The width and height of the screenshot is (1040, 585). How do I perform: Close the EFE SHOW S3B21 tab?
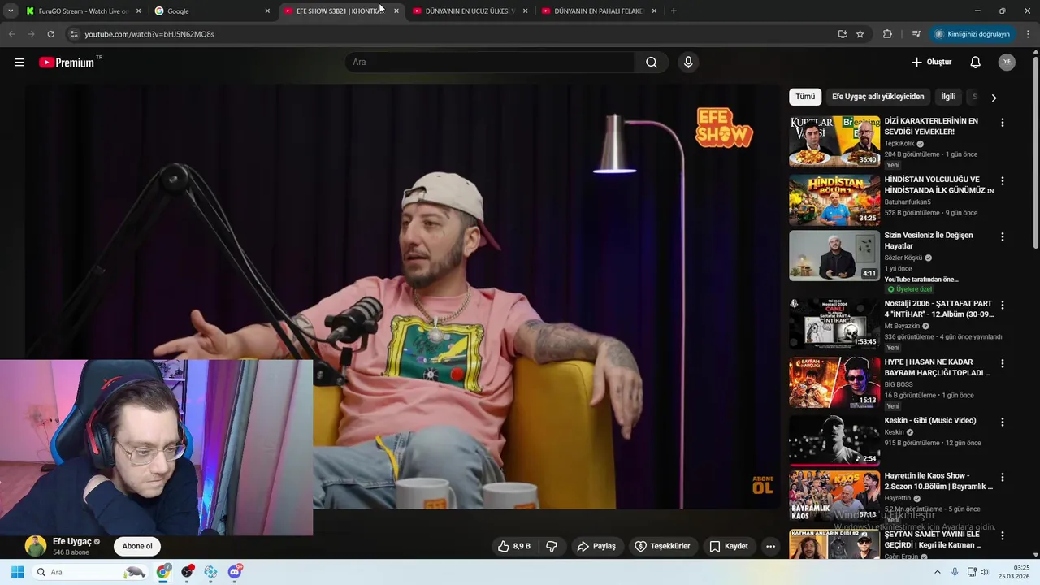(x=396, y=11)
